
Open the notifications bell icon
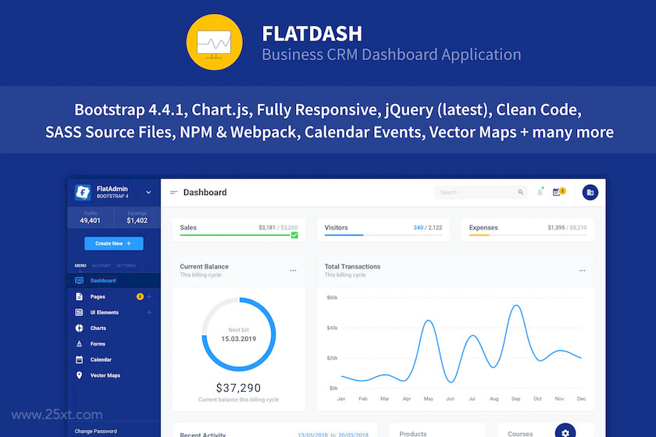[x=540, y=192]
